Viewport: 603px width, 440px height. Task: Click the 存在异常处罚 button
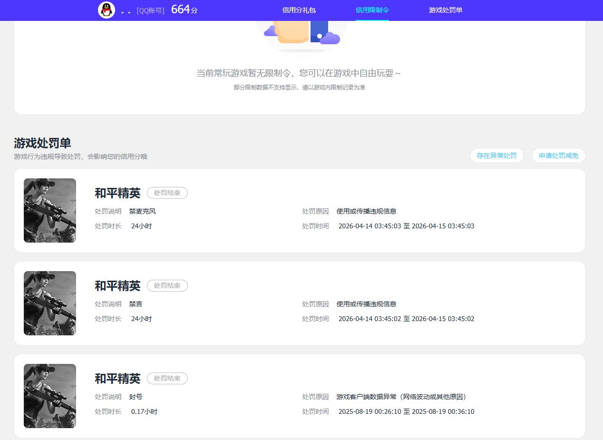click(x=496, y=156)
